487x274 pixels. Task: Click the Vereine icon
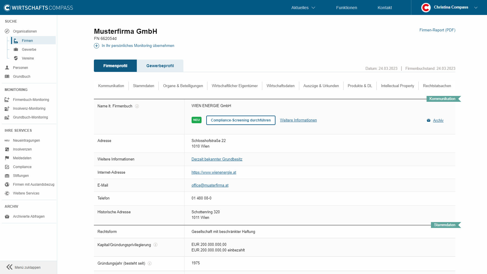click(16, 58)
